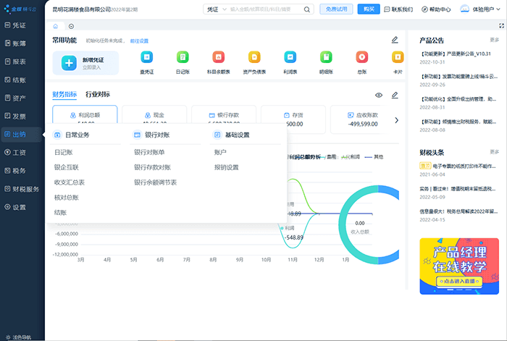Open the 资产负债表 shortcut icon

click(254, 57)
